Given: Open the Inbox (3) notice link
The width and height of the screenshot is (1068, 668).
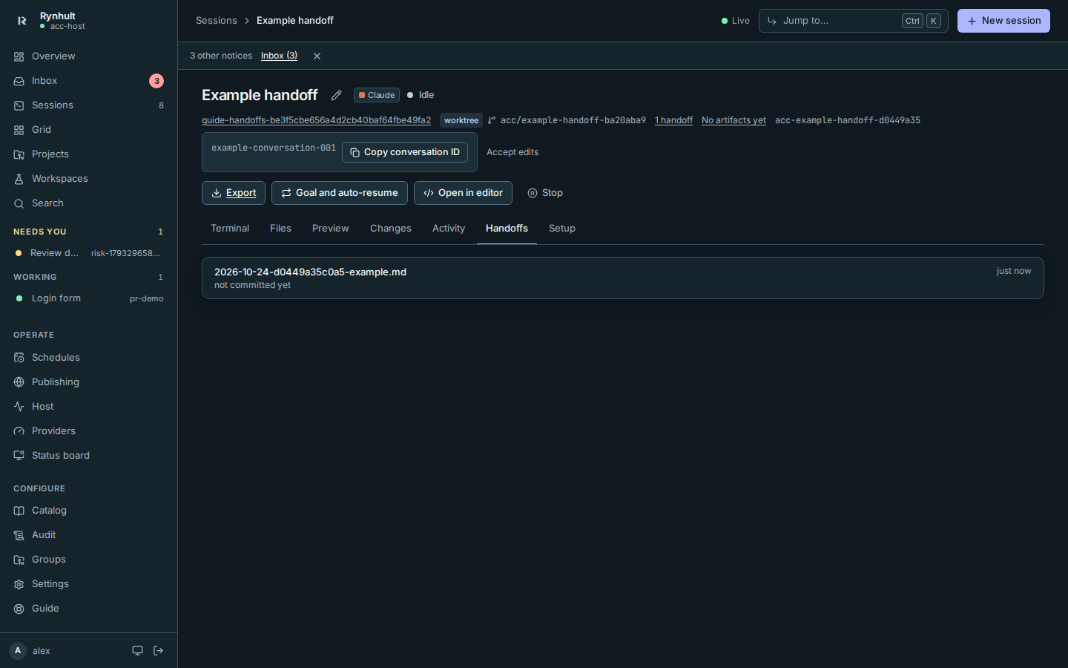Looking at the screenshot, I should [279, 56].
